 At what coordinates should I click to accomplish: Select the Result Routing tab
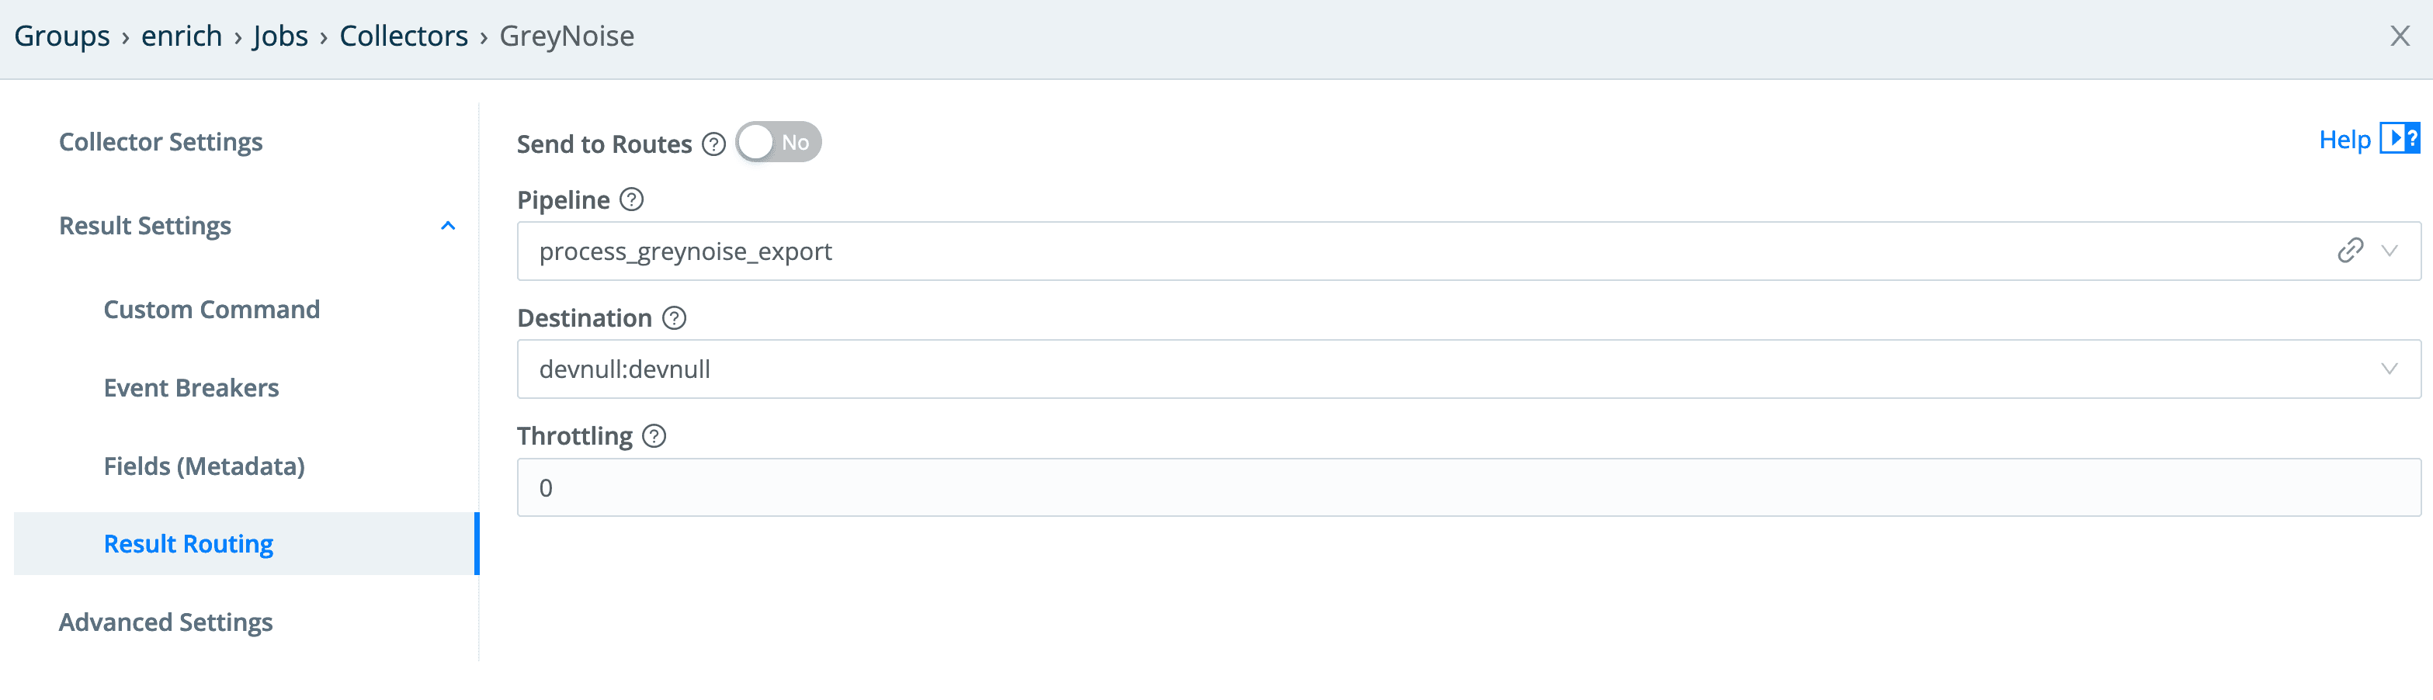pos(188,544)
